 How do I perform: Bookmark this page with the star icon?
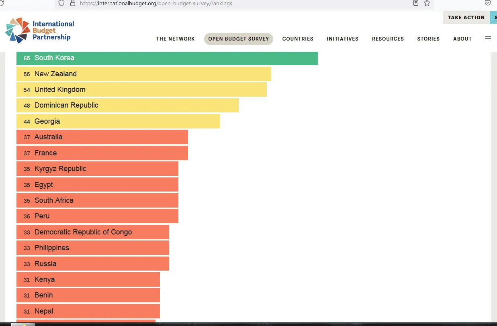(x=427, y=3)
